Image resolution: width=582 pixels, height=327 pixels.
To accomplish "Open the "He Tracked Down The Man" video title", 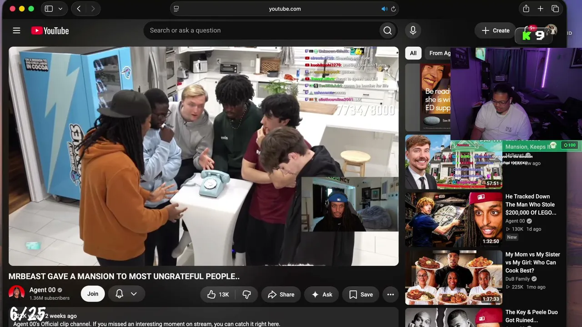I will [x=531, y=204].
